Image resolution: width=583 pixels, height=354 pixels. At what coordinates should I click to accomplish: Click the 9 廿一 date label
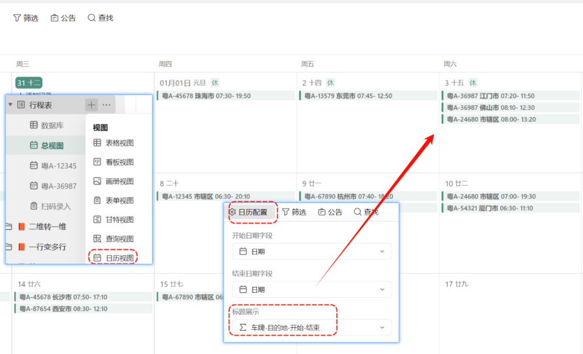(x=311, y=184)
